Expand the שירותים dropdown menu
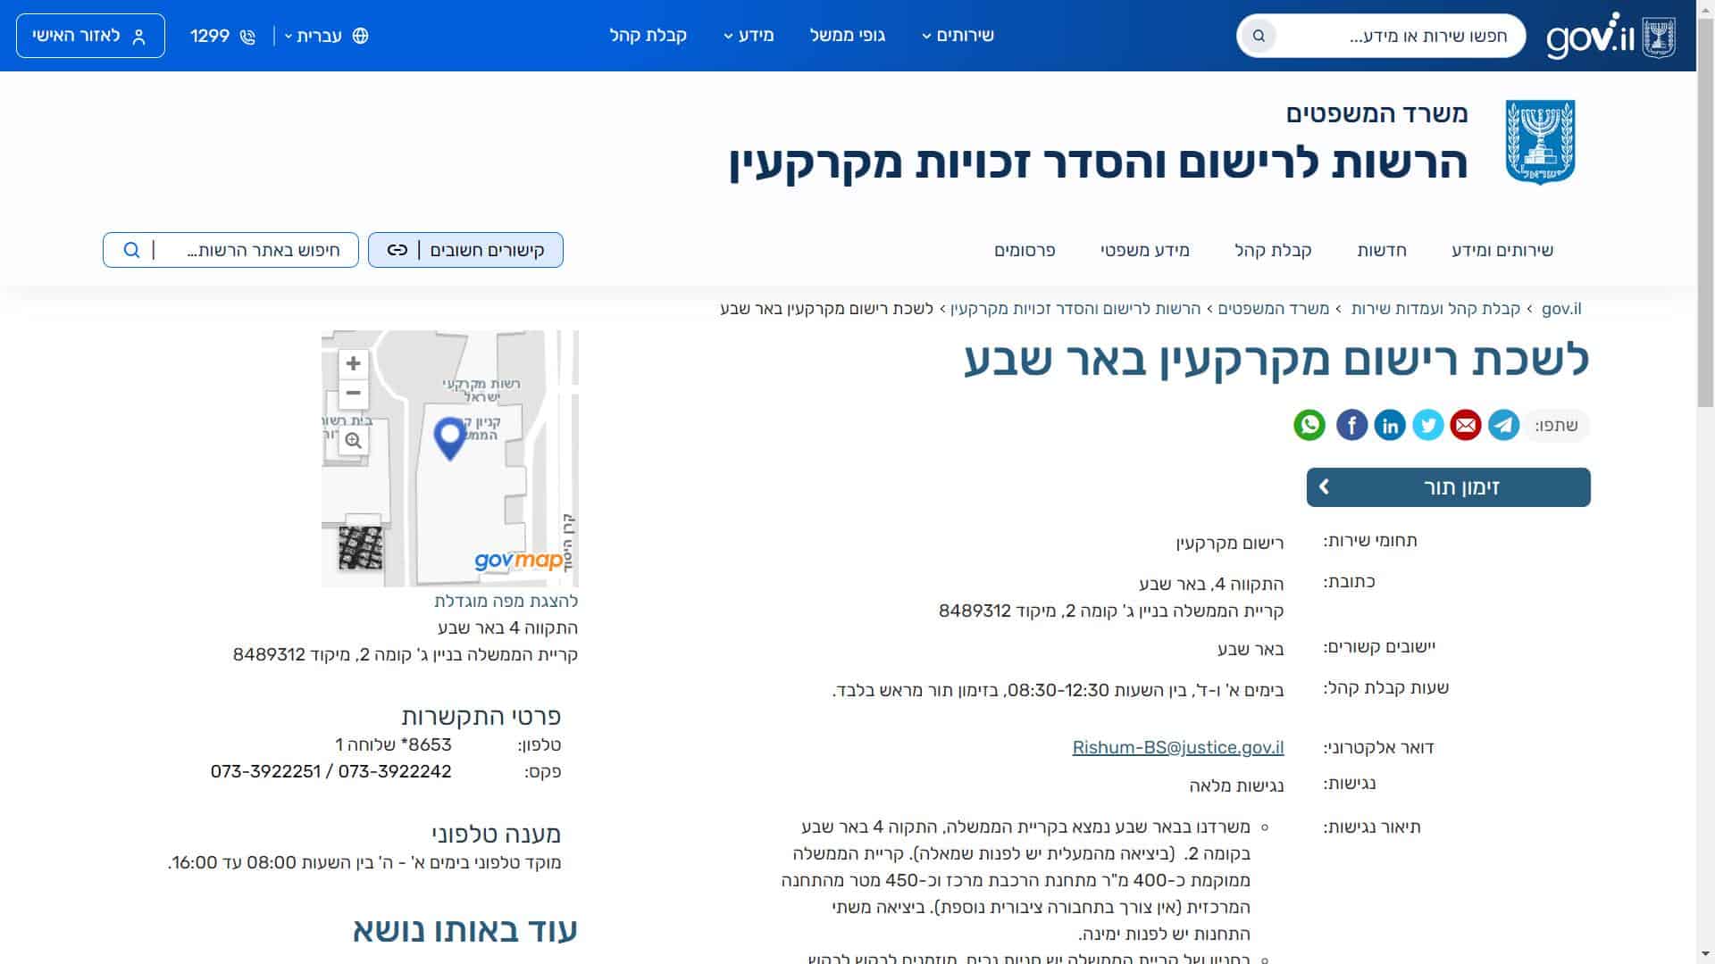The height and width of the screenshot is (964, 1715). coord(958,36)
